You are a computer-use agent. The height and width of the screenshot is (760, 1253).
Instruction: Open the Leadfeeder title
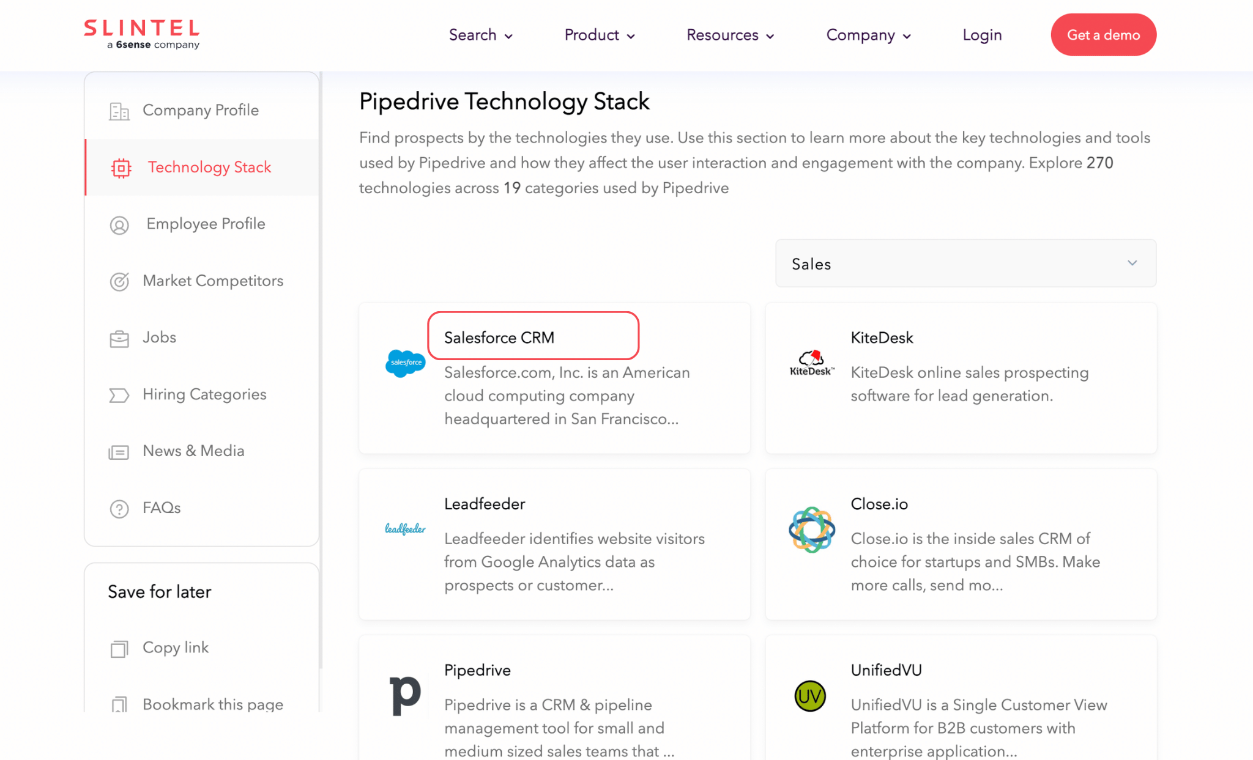[x=485, y=504]
